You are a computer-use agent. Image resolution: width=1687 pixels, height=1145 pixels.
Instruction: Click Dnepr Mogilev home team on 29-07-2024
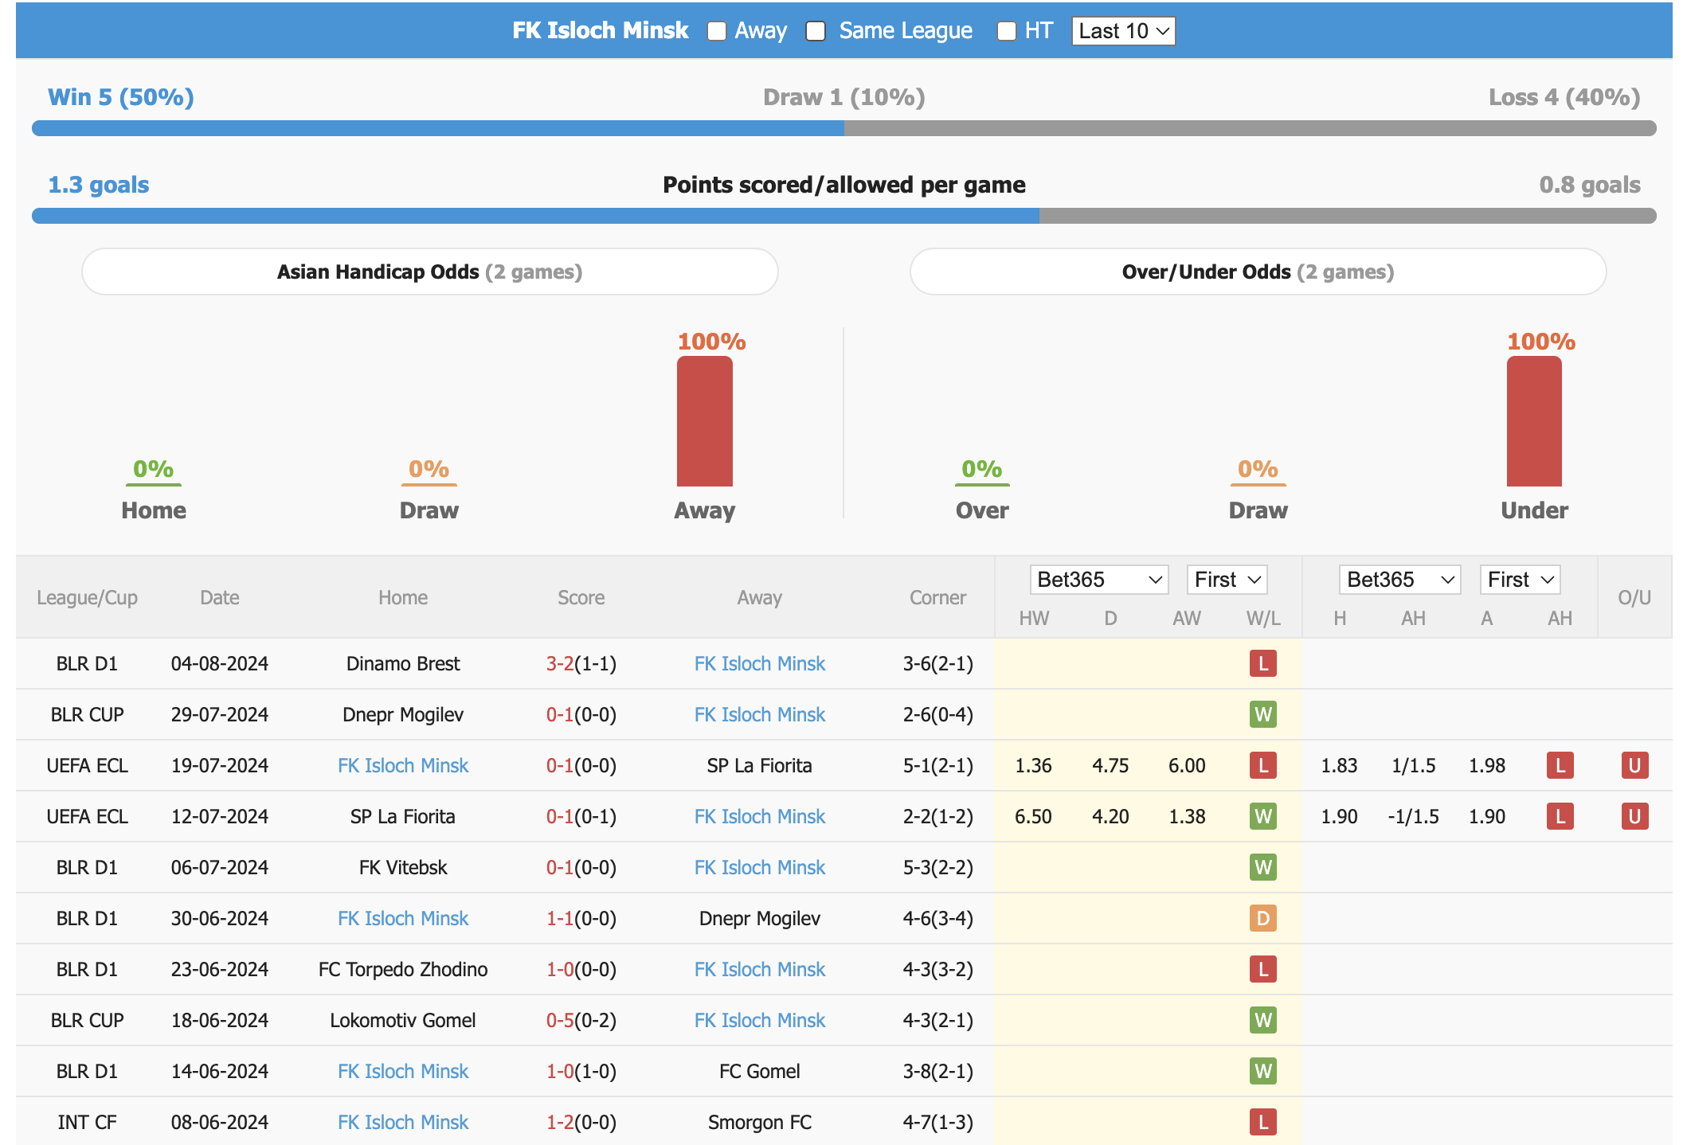pyautogui.click(x=403, y=714)
